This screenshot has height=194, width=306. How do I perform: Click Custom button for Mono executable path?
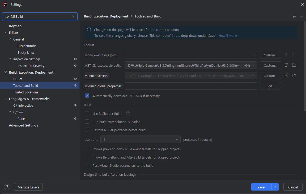click(270, 55)
